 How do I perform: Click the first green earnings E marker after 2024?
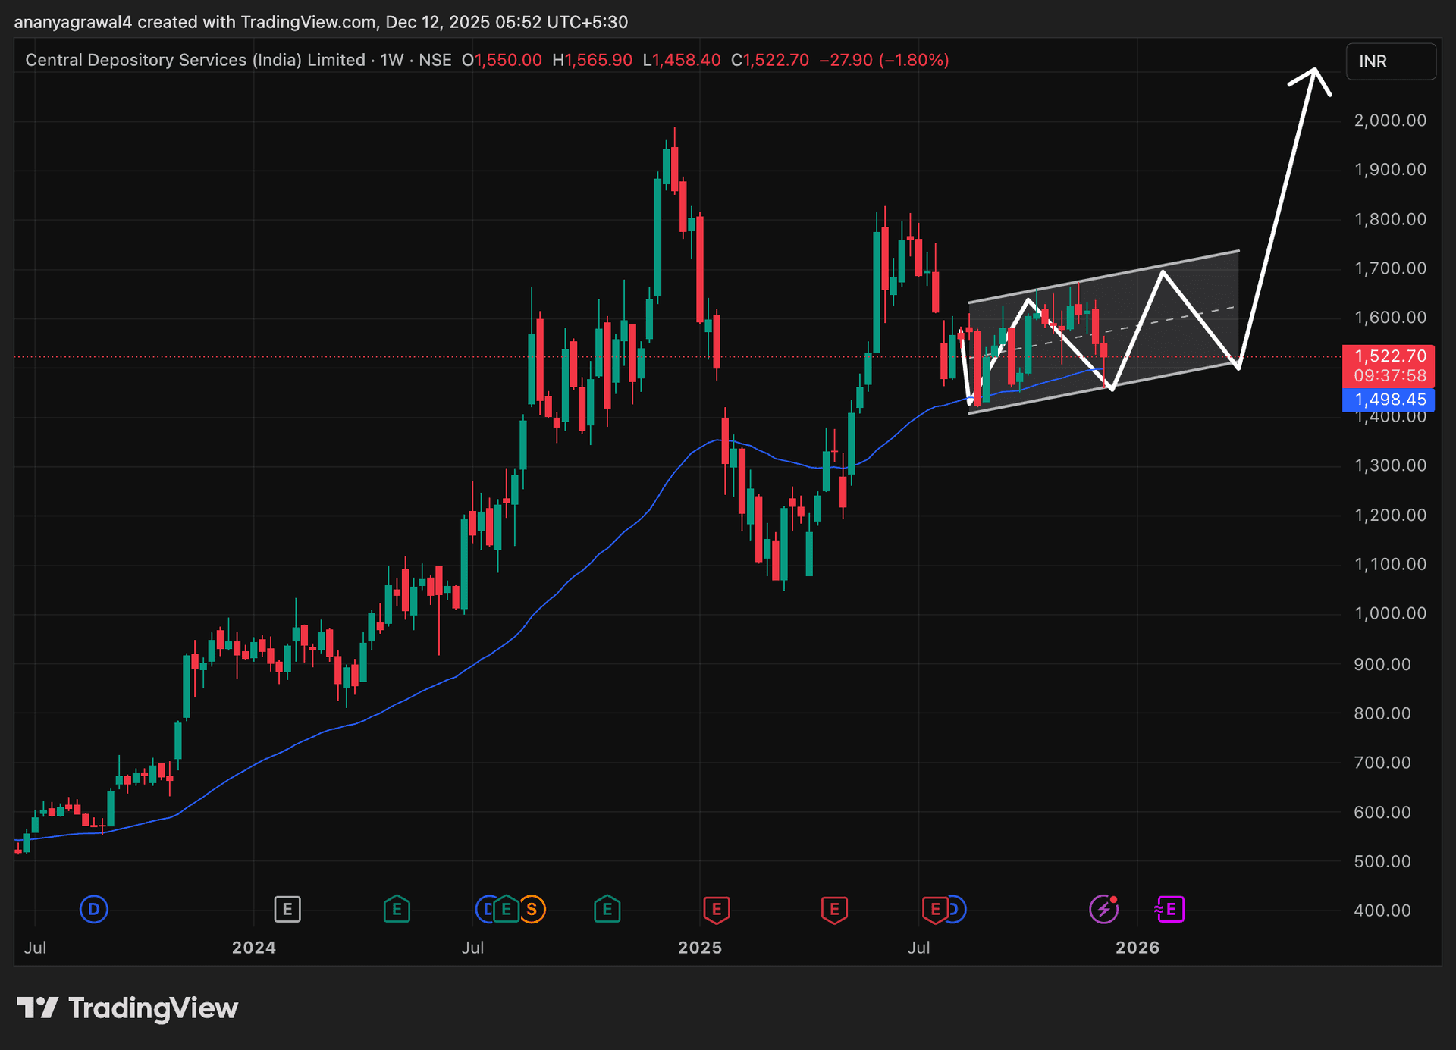pos(397,908)
